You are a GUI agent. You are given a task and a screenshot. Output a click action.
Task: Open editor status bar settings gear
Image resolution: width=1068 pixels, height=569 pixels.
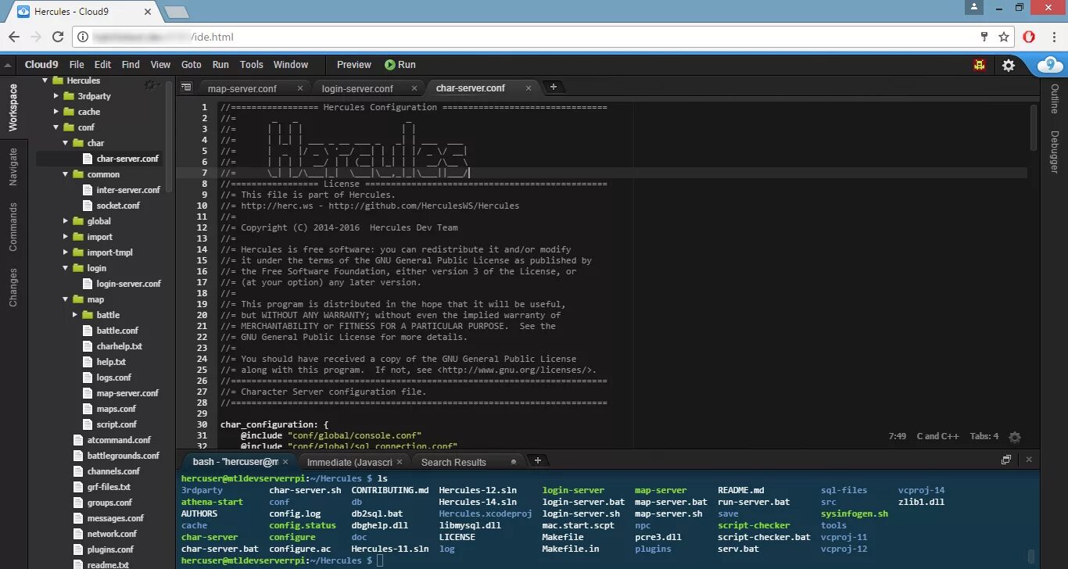click(1015, 437)
